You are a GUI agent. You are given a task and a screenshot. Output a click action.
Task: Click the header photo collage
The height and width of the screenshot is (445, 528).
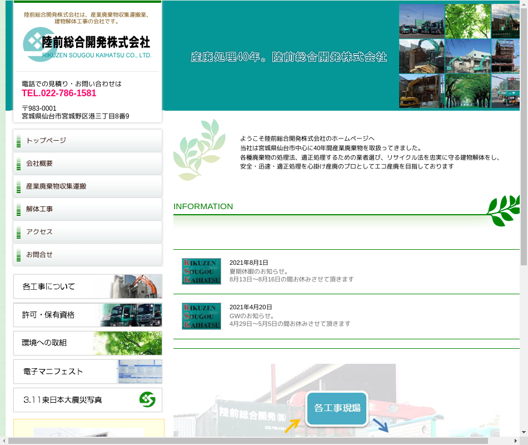click(x=459, y=56)
